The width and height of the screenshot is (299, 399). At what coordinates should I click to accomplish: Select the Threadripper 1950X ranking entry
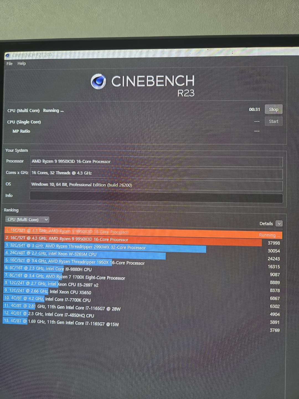(75, 262)
